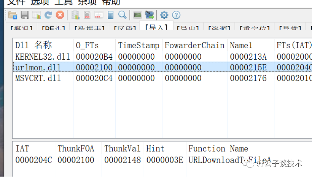Click ThunkVal value 00002148
The width and height of the screenshot is (312, 177).
(x=123, y=160)
